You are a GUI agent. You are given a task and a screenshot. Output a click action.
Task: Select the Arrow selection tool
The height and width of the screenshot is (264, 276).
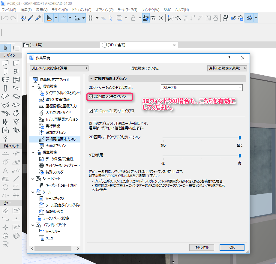pyautogui.click(x=5, y=48)
